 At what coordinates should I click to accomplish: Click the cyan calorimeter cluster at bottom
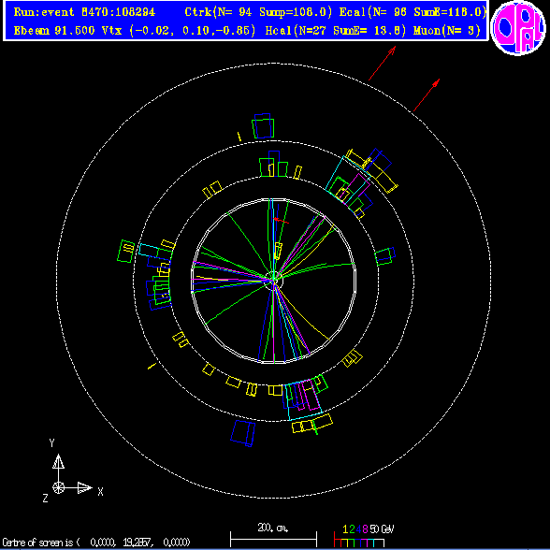click(x=303, y=400)
